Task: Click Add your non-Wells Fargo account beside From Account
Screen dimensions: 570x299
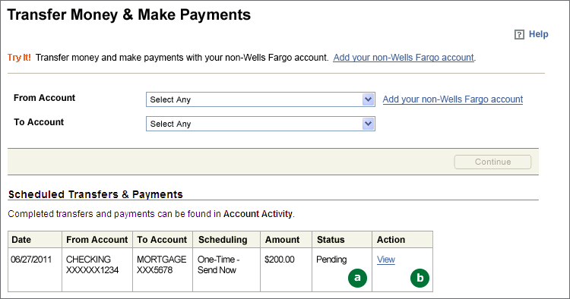Action: coord(453,99)
